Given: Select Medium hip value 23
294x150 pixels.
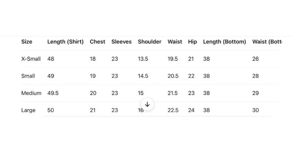Looking at the screenshot, I should (x=191, y=93).
